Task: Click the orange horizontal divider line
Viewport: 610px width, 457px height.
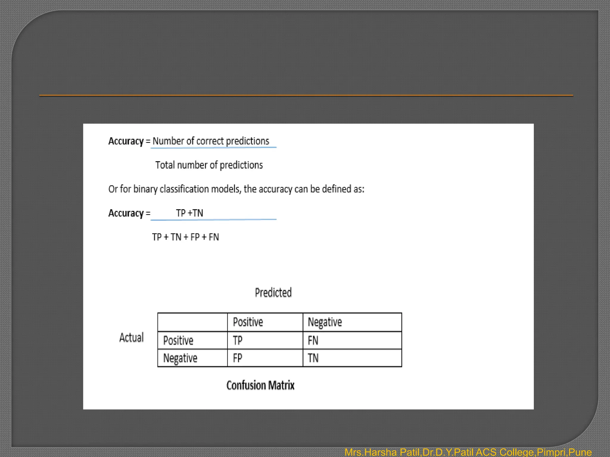Action: point(306,96)
